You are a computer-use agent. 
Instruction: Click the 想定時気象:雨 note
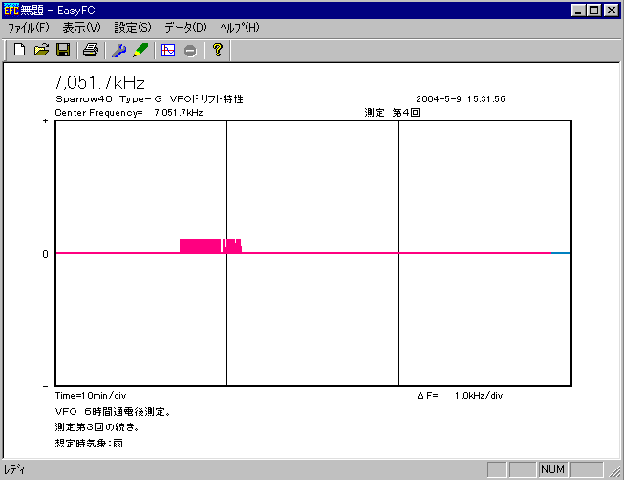coord(89,443)
